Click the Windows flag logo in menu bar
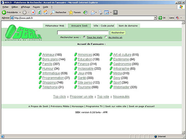The height and width of the screenshot is (139, 186). click(181, 7)
